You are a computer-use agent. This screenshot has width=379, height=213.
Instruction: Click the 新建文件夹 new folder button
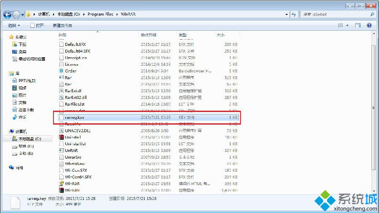62,25
